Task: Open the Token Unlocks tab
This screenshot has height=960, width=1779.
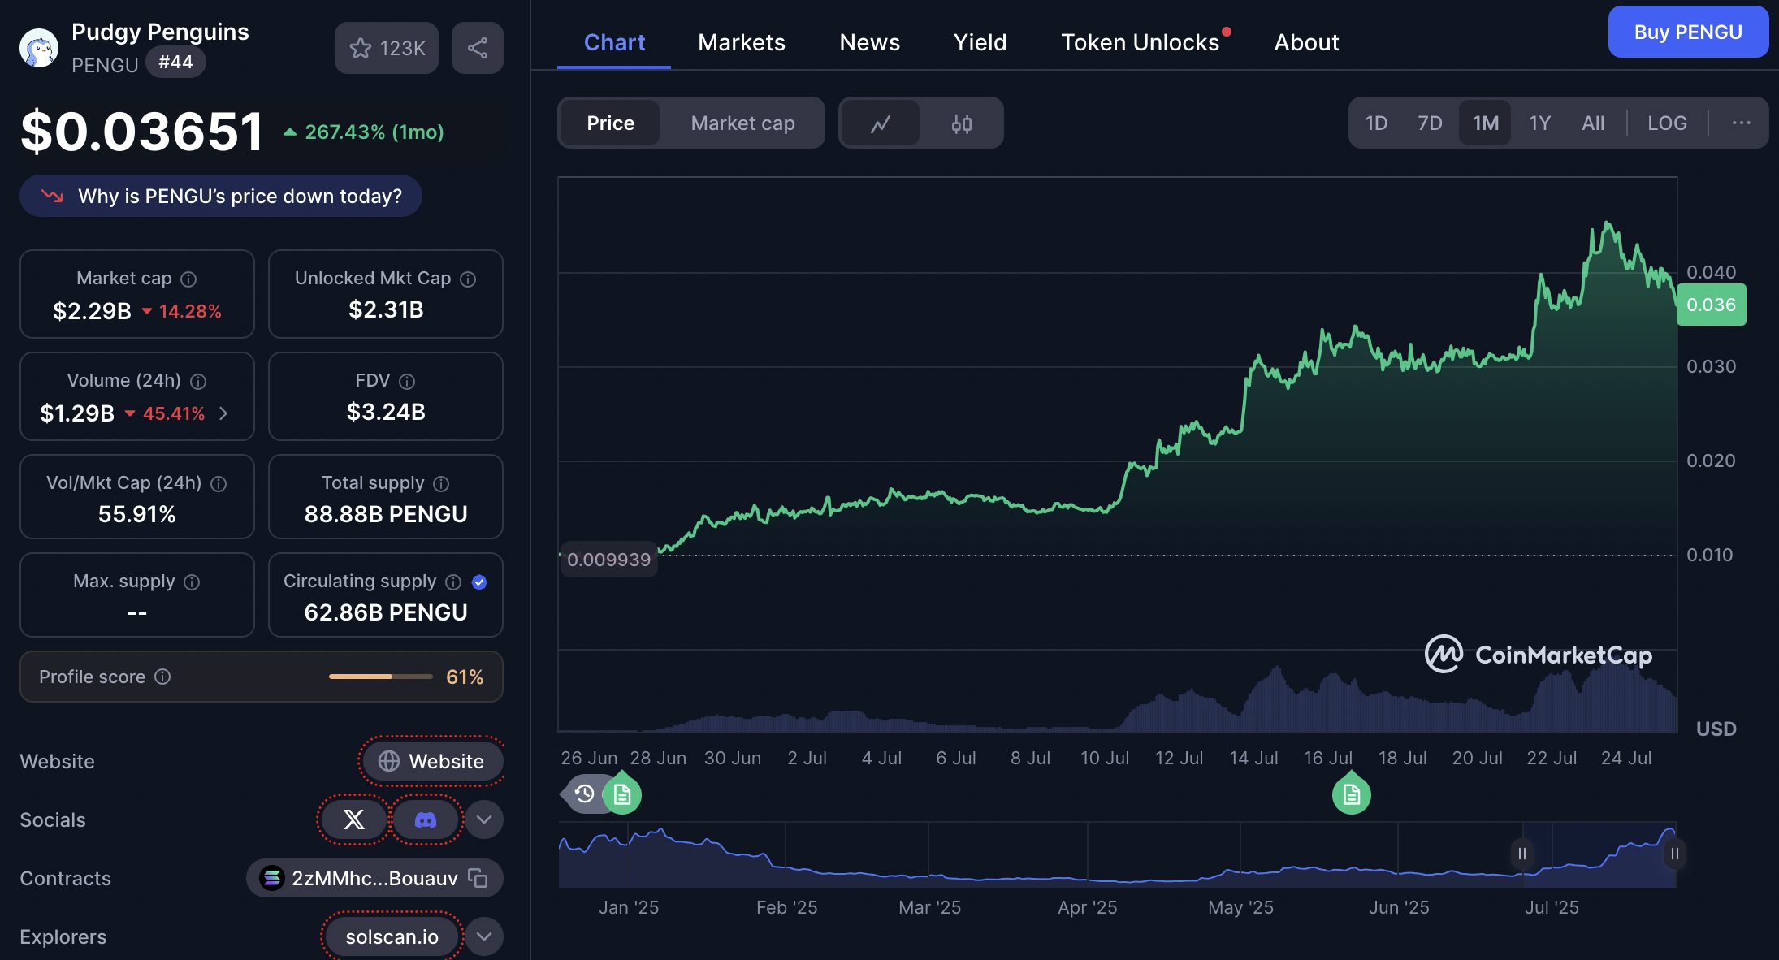Action: tap(1141, 42)
